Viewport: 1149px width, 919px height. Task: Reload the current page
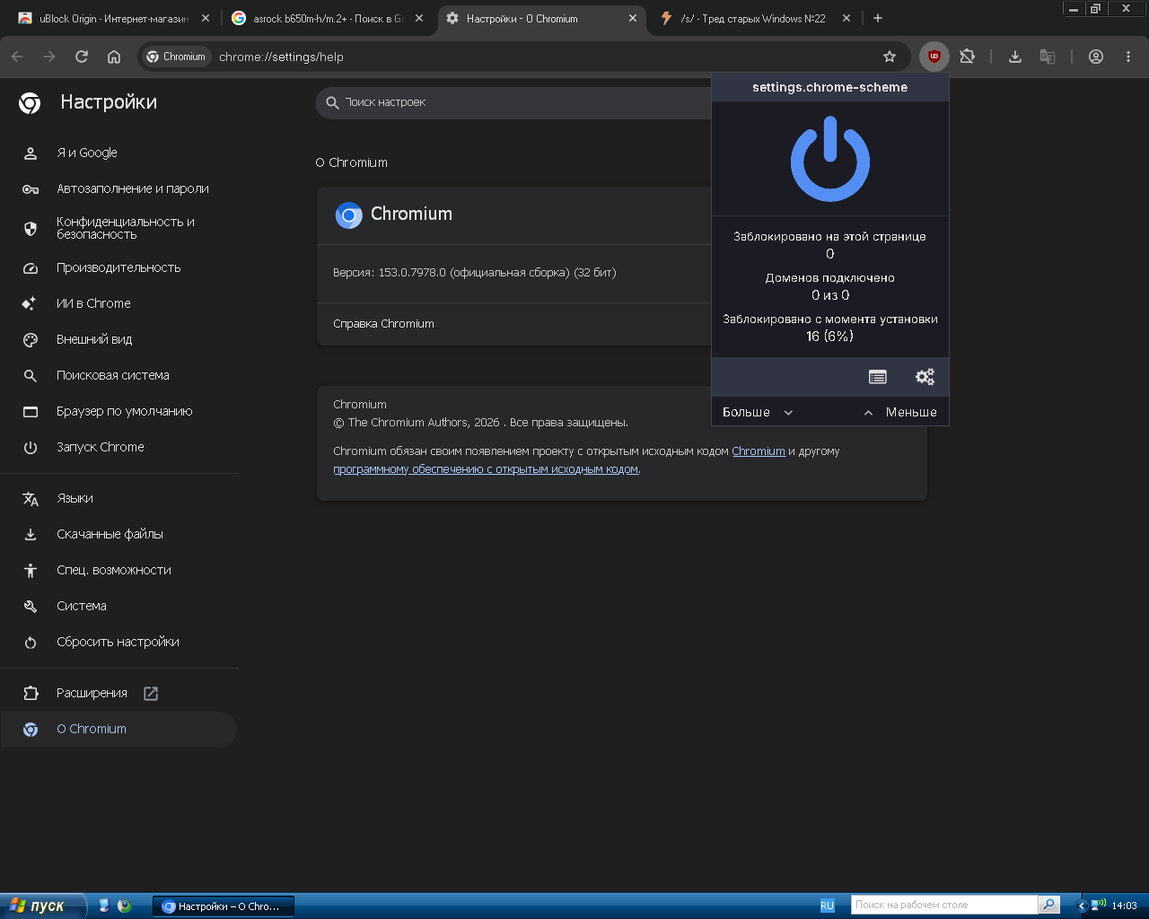pos(82,57)
